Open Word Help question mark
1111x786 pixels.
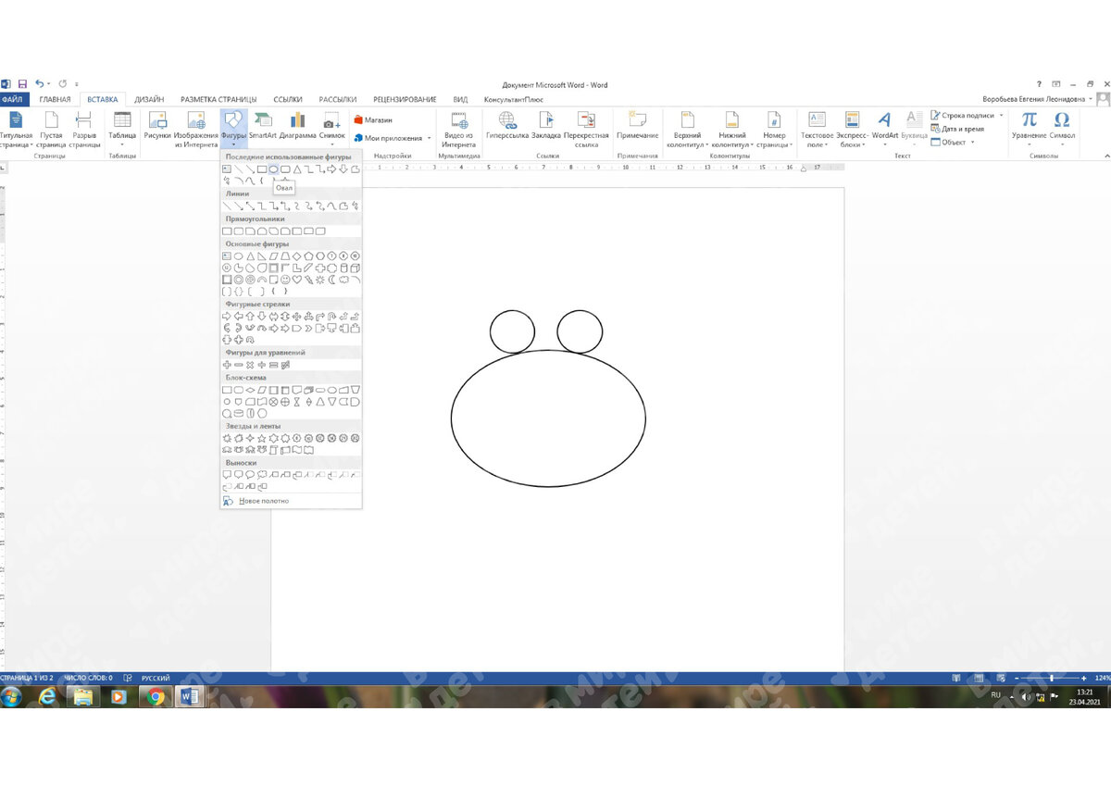click(1041, 84)
